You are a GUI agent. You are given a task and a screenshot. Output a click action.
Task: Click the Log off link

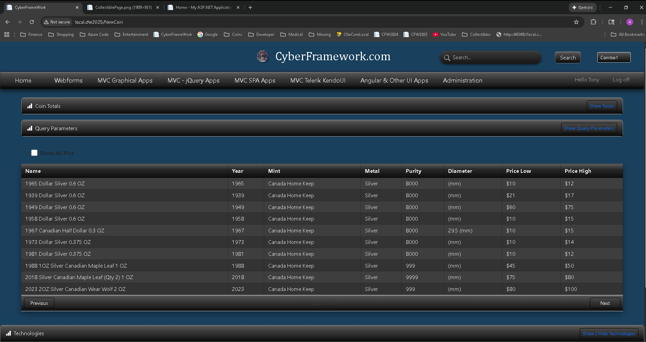coord(621,80)
